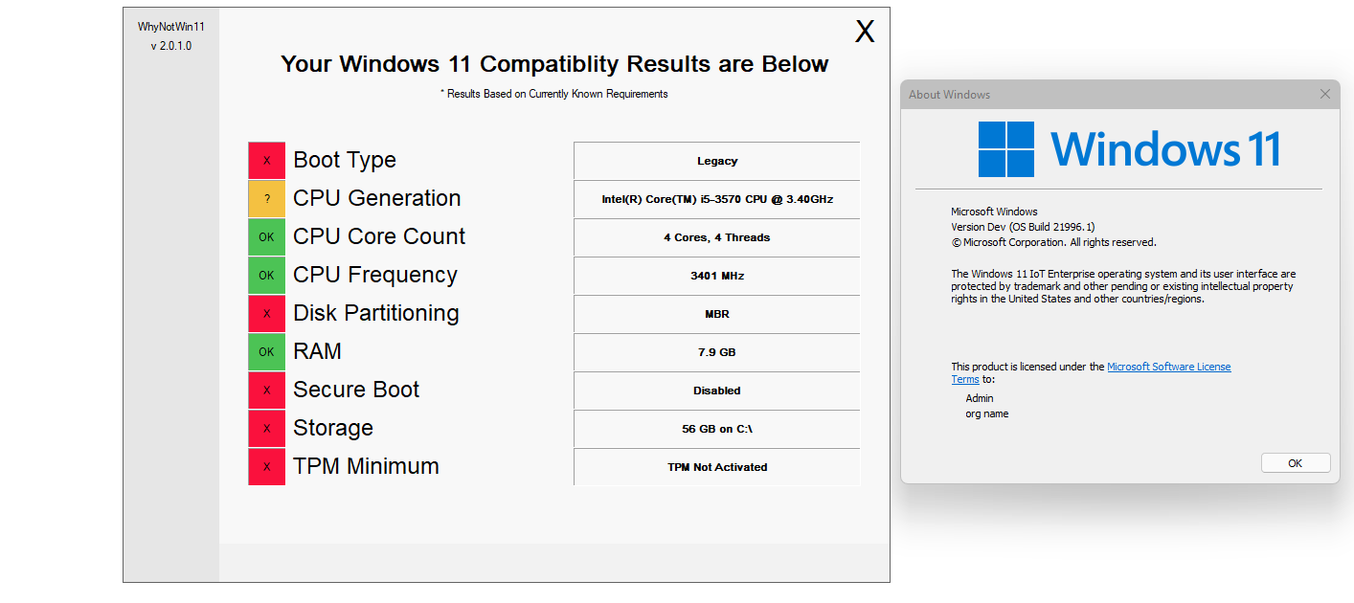Close the WhyNotWin11 window with the X
The width and height of the screenshot is (1354, 603).
[865, 32]
